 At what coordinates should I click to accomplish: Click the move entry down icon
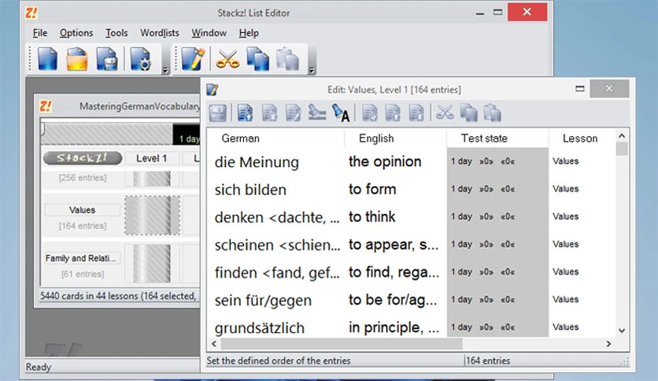416,113
